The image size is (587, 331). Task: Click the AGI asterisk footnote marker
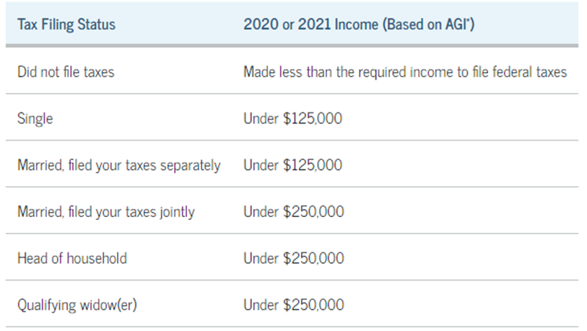(x=467, y=21)
